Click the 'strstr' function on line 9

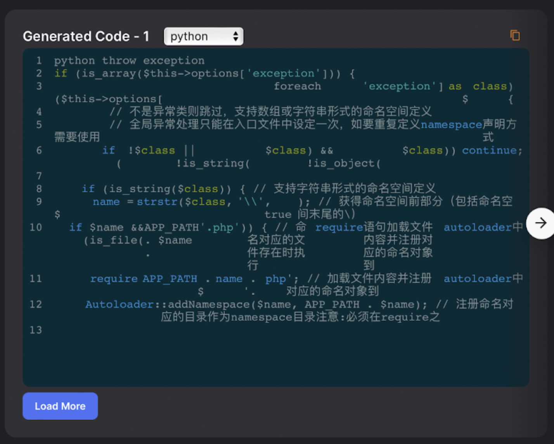coord(157,201)
